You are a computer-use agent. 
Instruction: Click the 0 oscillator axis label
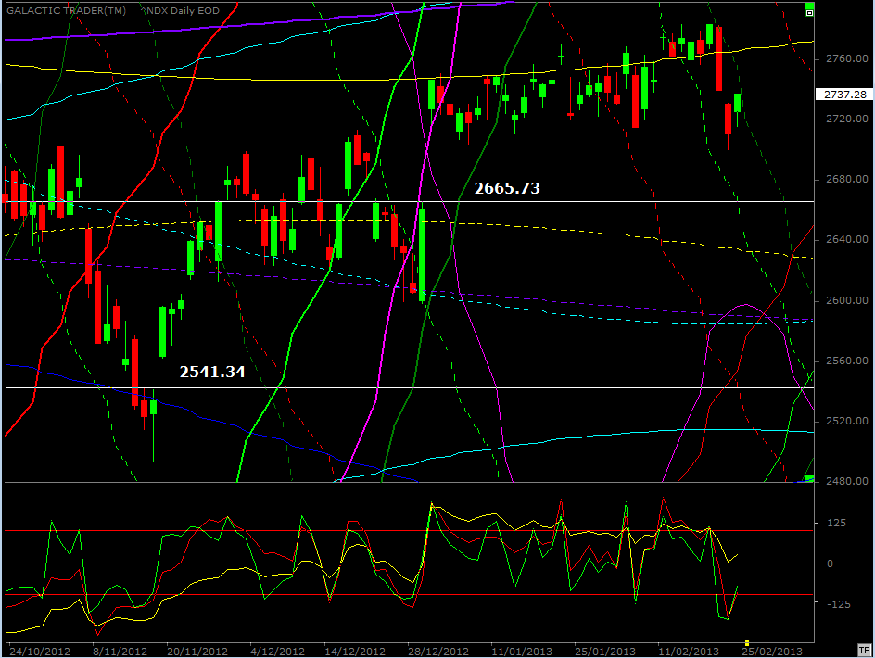(831, 563)
